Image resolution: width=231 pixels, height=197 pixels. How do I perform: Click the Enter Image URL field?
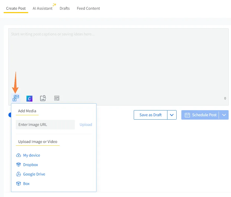[45, 124]
